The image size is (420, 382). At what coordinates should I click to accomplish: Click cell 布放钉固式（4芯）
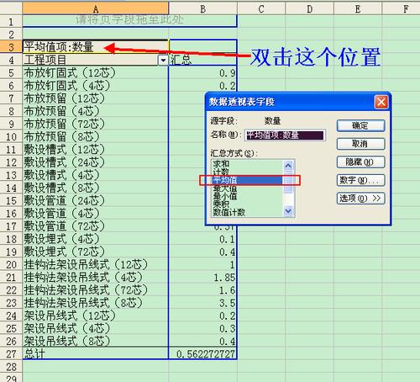pyautogui.click(x=96, y=86)
